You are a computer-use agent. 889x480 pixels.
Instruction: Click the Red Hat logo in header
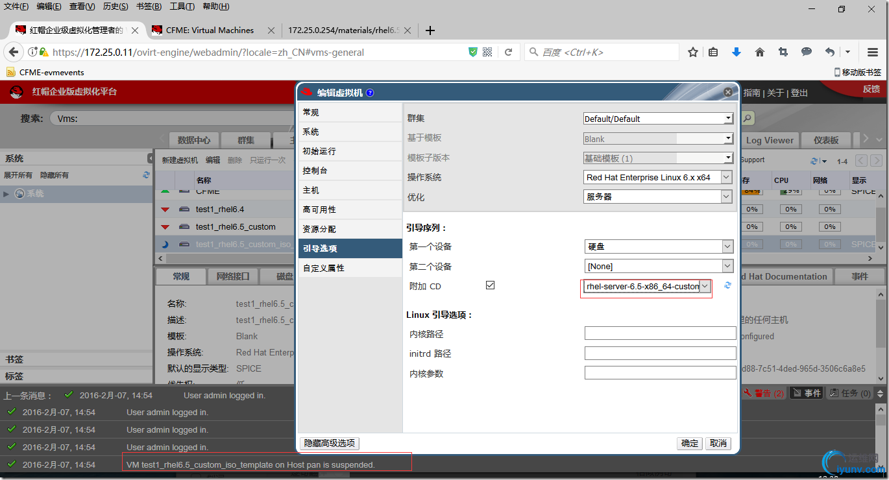pyautogui.click(x=17, y=92)
